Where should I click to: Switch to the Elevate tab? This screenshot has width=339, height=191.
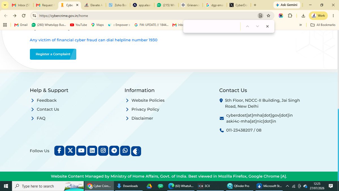(94, 5)
